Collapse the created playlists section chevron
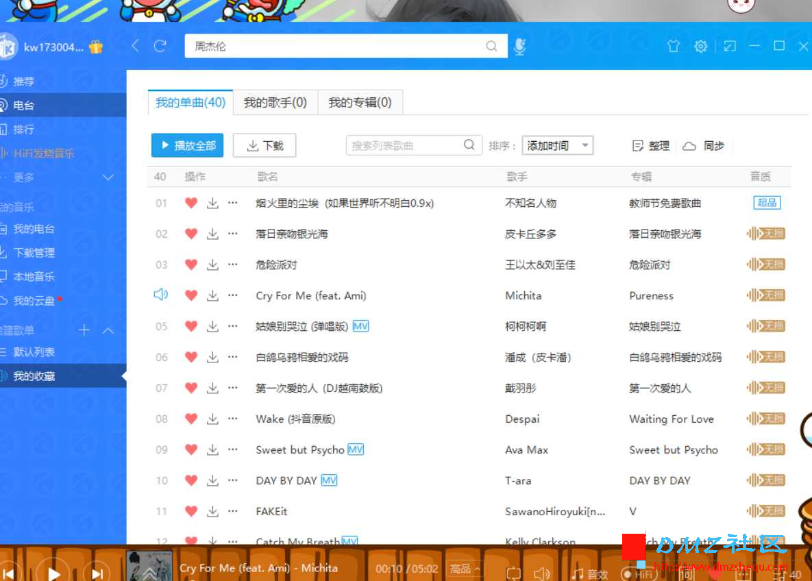This screenshot has width=812, height=581. tap(108, 330)
